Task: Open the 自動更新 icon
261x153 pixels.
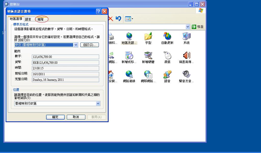Action: [x=167, y=39]
